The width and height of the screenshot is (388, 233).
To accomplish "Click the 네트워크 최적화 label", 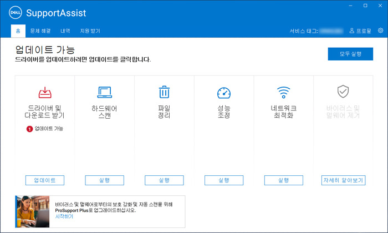I will (x=284, y=112).
